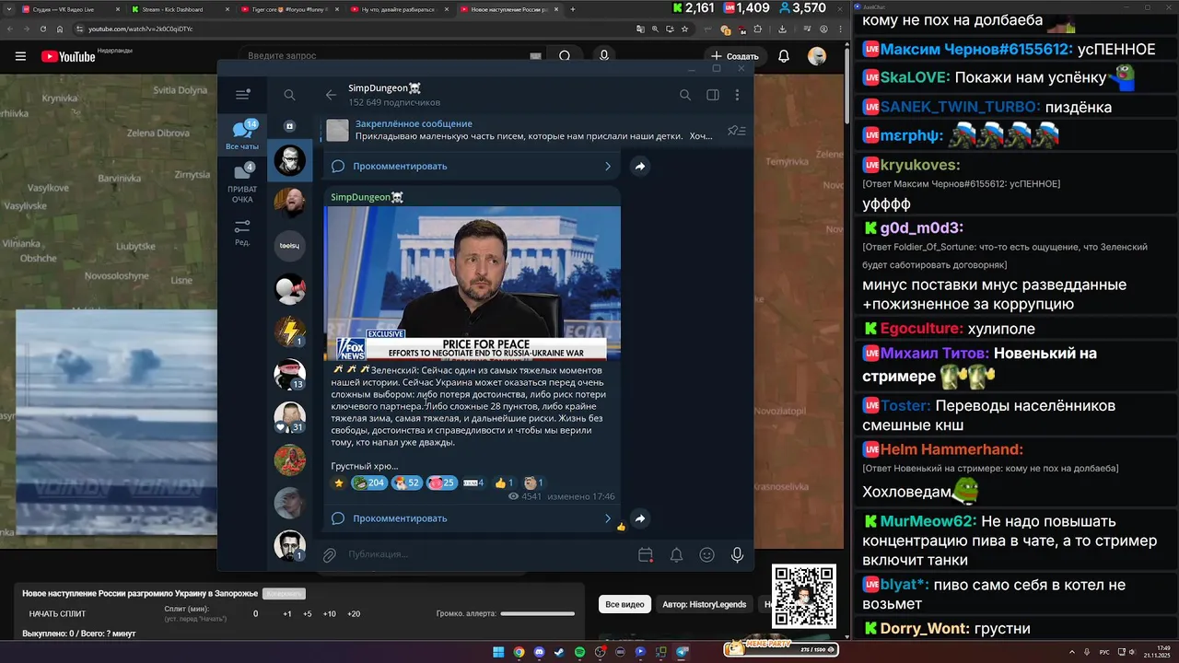Go back using Telegram arrow icon
This screenshot has height=663, width=1179.
pyautogui.click(x=332, y=95)
